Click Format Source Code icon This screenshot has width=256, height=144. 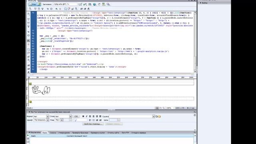coord(28,72)
